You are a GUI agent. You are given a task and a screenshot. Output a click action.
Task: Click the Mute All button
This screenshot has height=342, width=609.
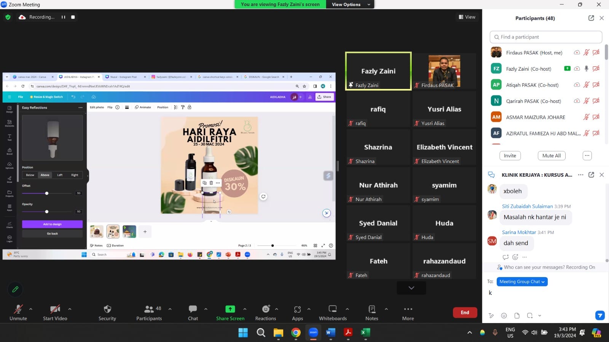click(x=551, y=155)
